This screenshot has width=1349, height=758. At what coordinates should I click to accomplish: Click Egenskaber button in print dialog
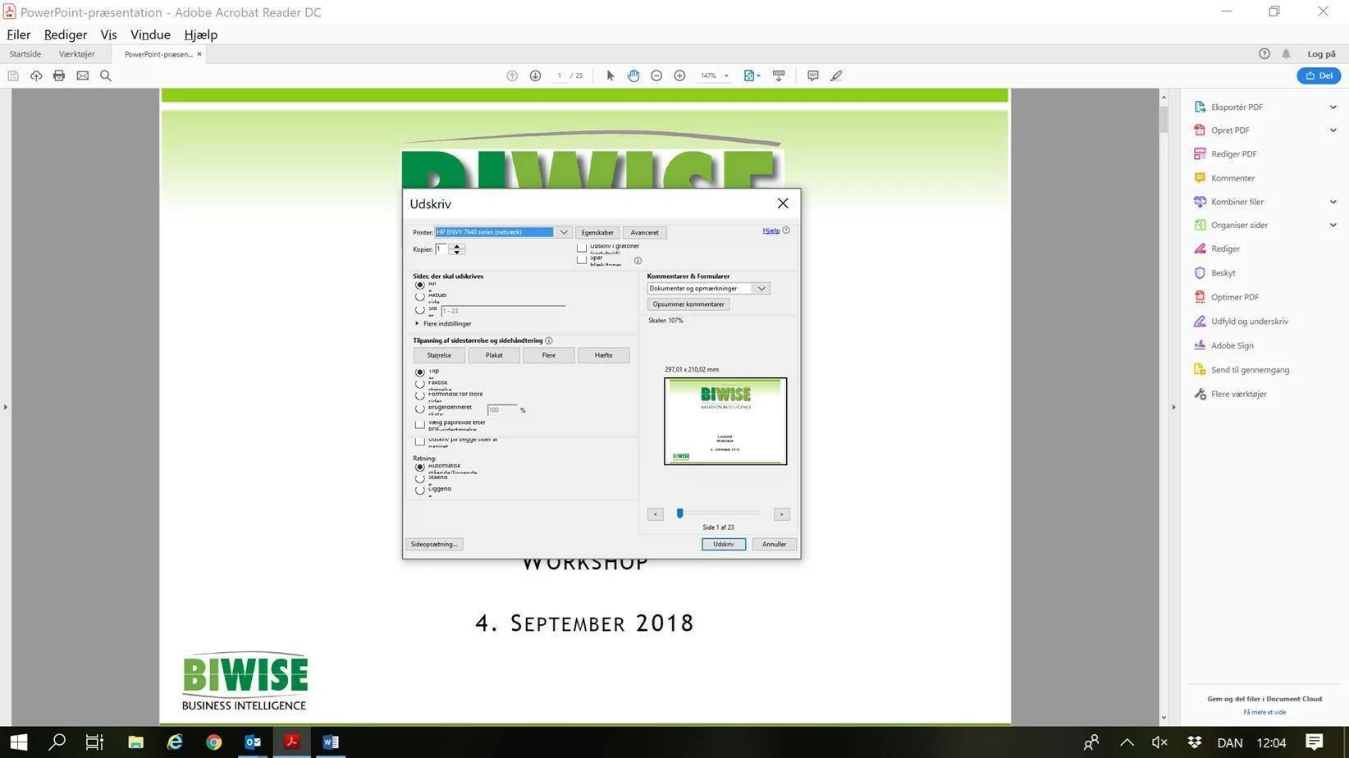(597, 232)
